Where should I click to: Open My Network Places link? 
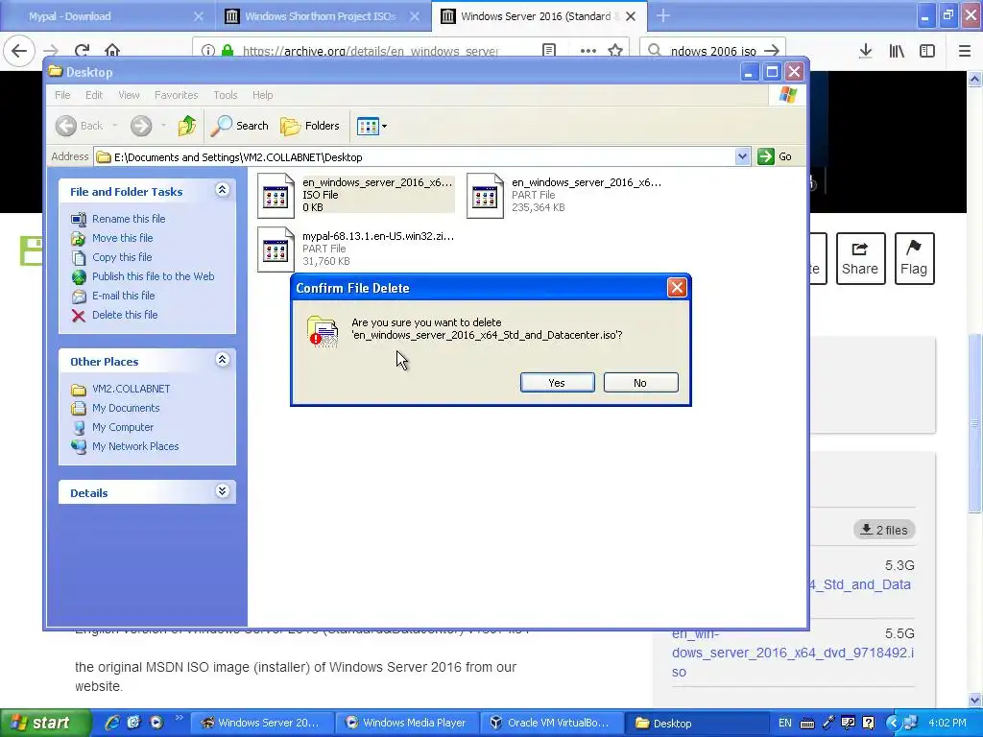[135, 446]
